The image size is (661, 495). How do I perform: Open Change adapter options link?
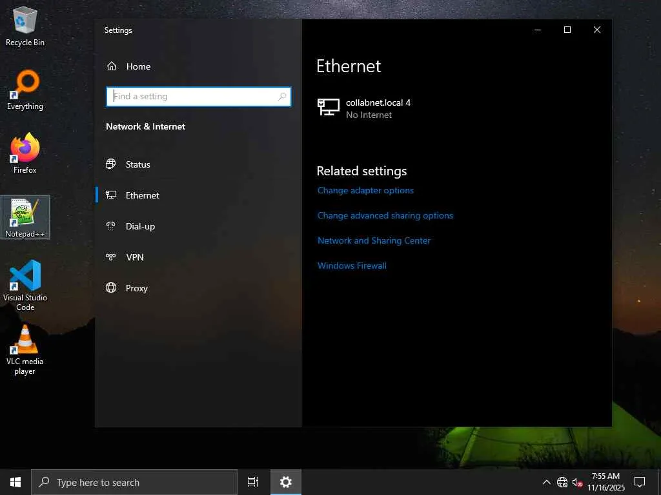365,191
